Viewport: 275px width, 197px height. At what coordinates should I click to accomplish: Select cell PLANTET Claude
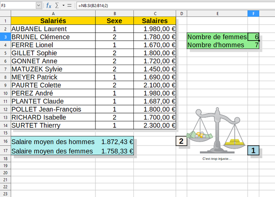[x=53, y=101]
